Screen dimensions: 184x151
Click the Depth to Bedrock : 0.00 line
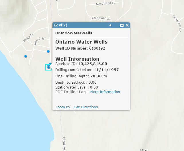[x=76, y=82]
